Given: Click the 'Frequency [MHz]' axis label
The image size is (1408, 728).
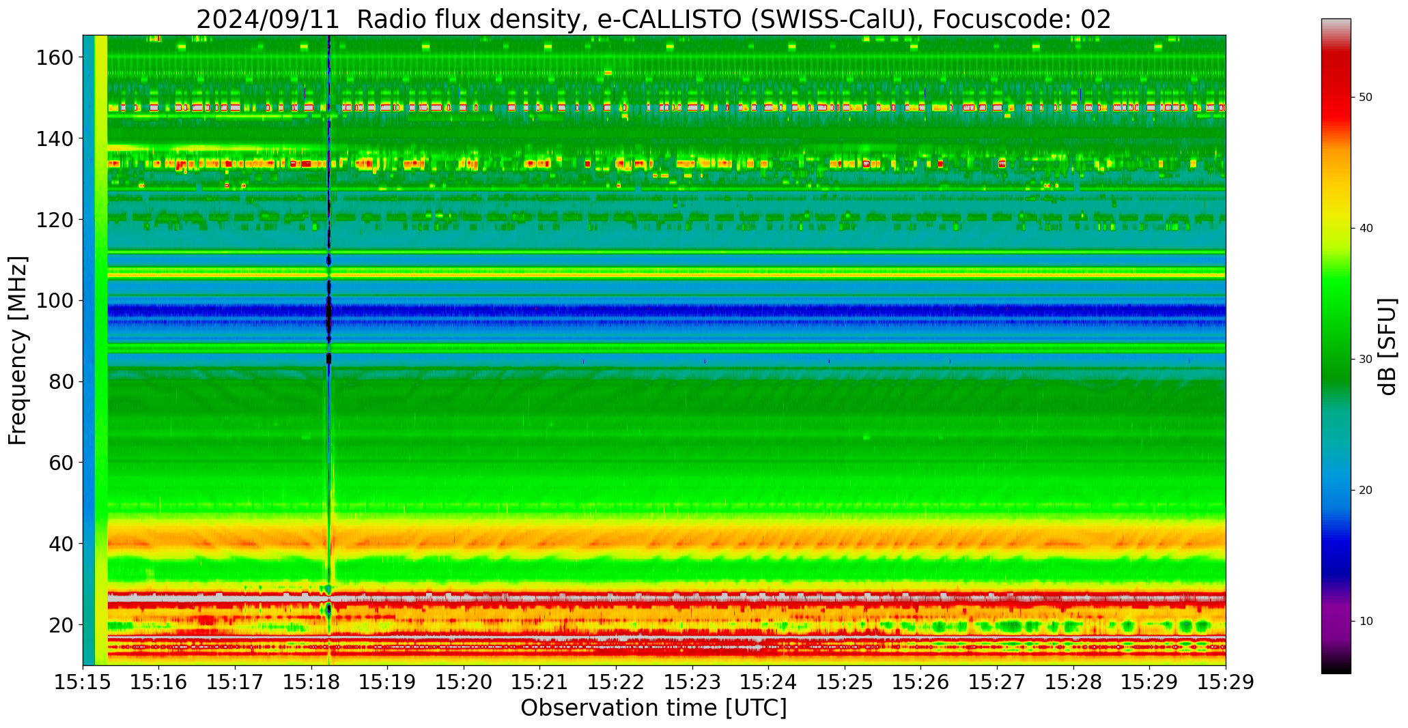Looking at the screenshot, I should [18, 351].
